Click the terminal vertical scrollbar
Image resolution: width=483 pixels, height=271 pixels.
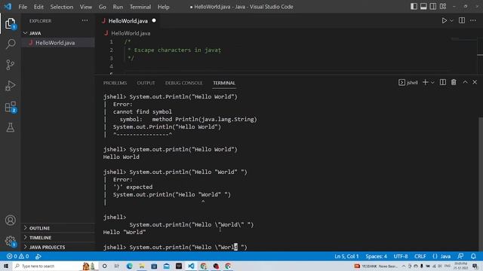pos(481,184)
